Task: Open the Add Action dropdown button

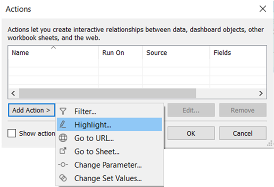Action: point(32,110)
